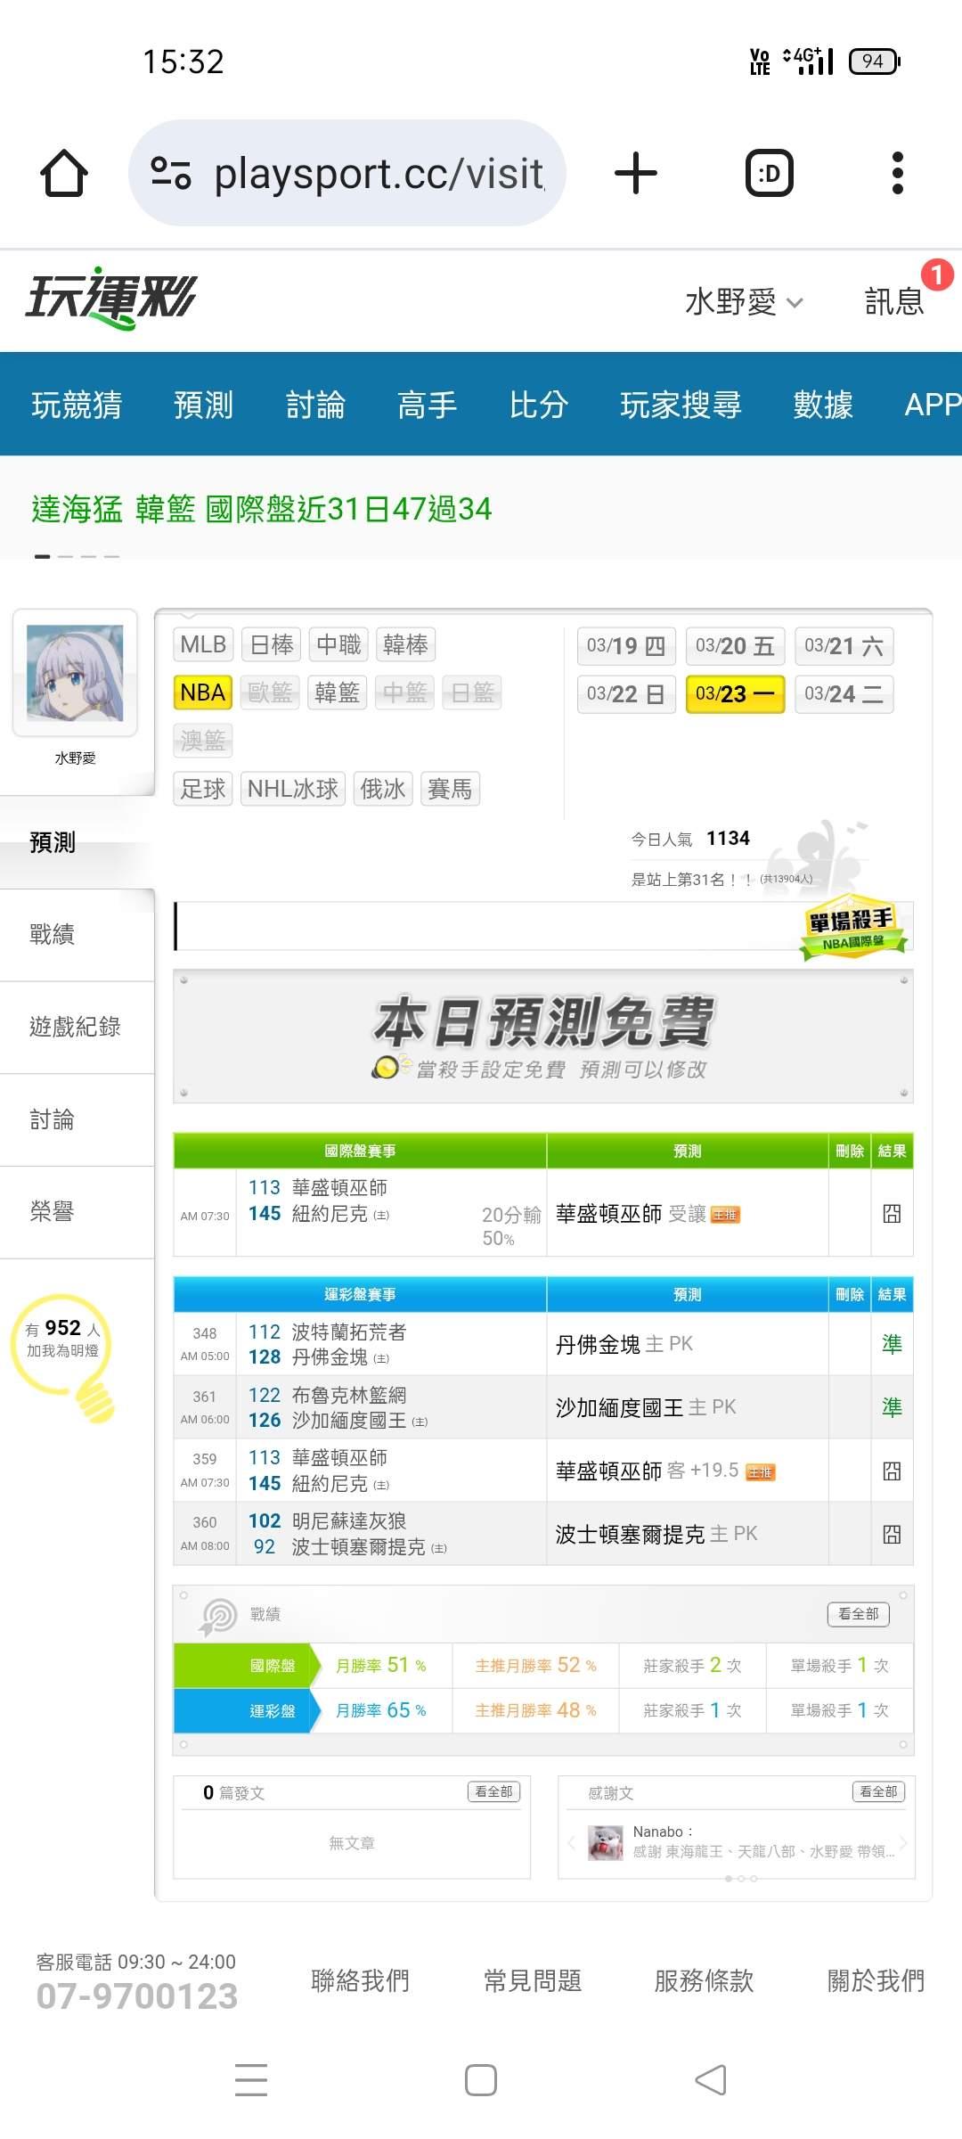962x2139 pixels.
Task: Open the tab switcher icon
Action: pyautogui.click(x=769, y=173)
